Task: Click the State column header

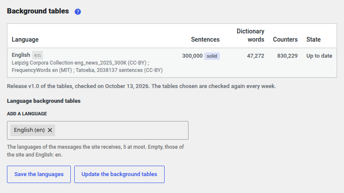Action: (x=314, y=39)
